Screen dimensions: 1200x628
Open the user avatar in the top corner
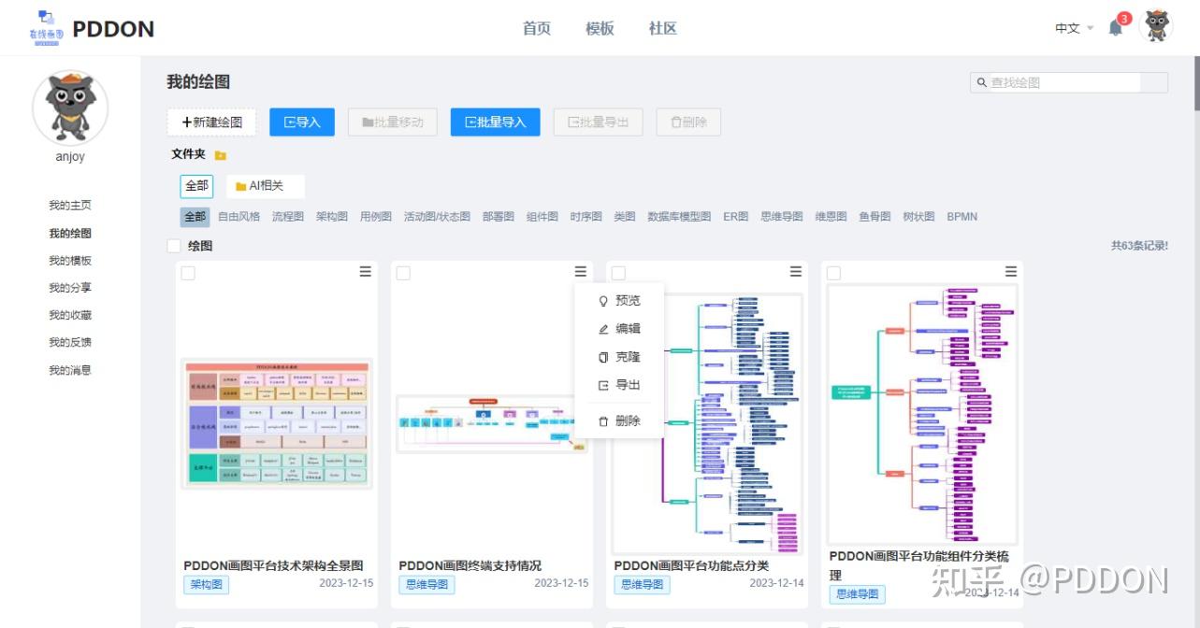click(x=1157, y=27)
